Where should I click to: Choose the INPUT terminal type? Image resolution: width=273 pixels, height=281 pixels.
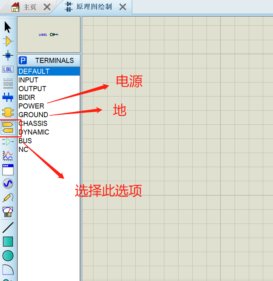[x=28, y=80]
